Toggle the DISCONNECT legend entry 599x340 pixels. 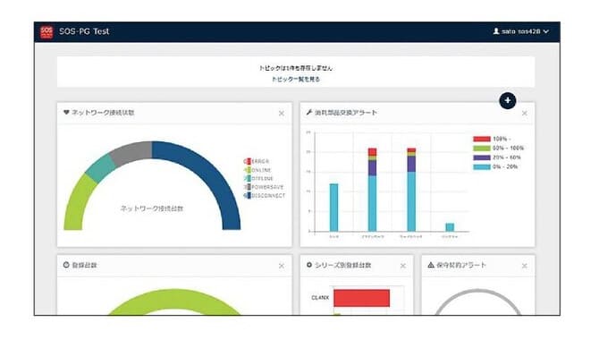pos(265,195)
